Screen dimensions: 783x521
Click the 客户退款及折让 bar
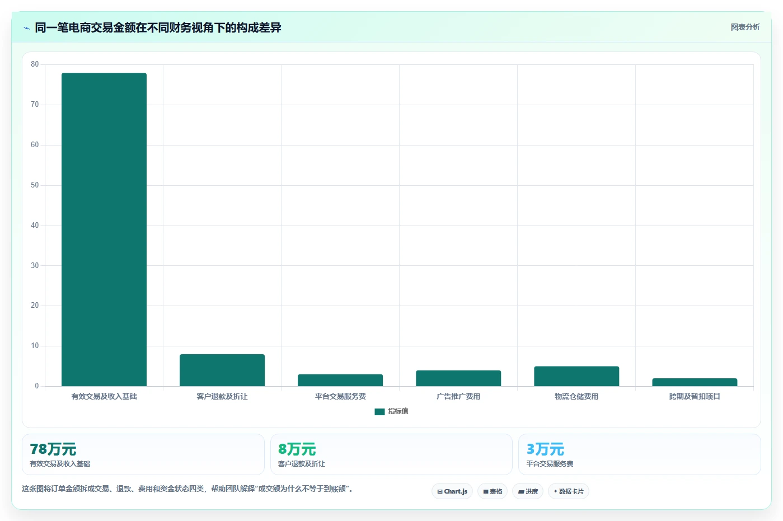222,370
